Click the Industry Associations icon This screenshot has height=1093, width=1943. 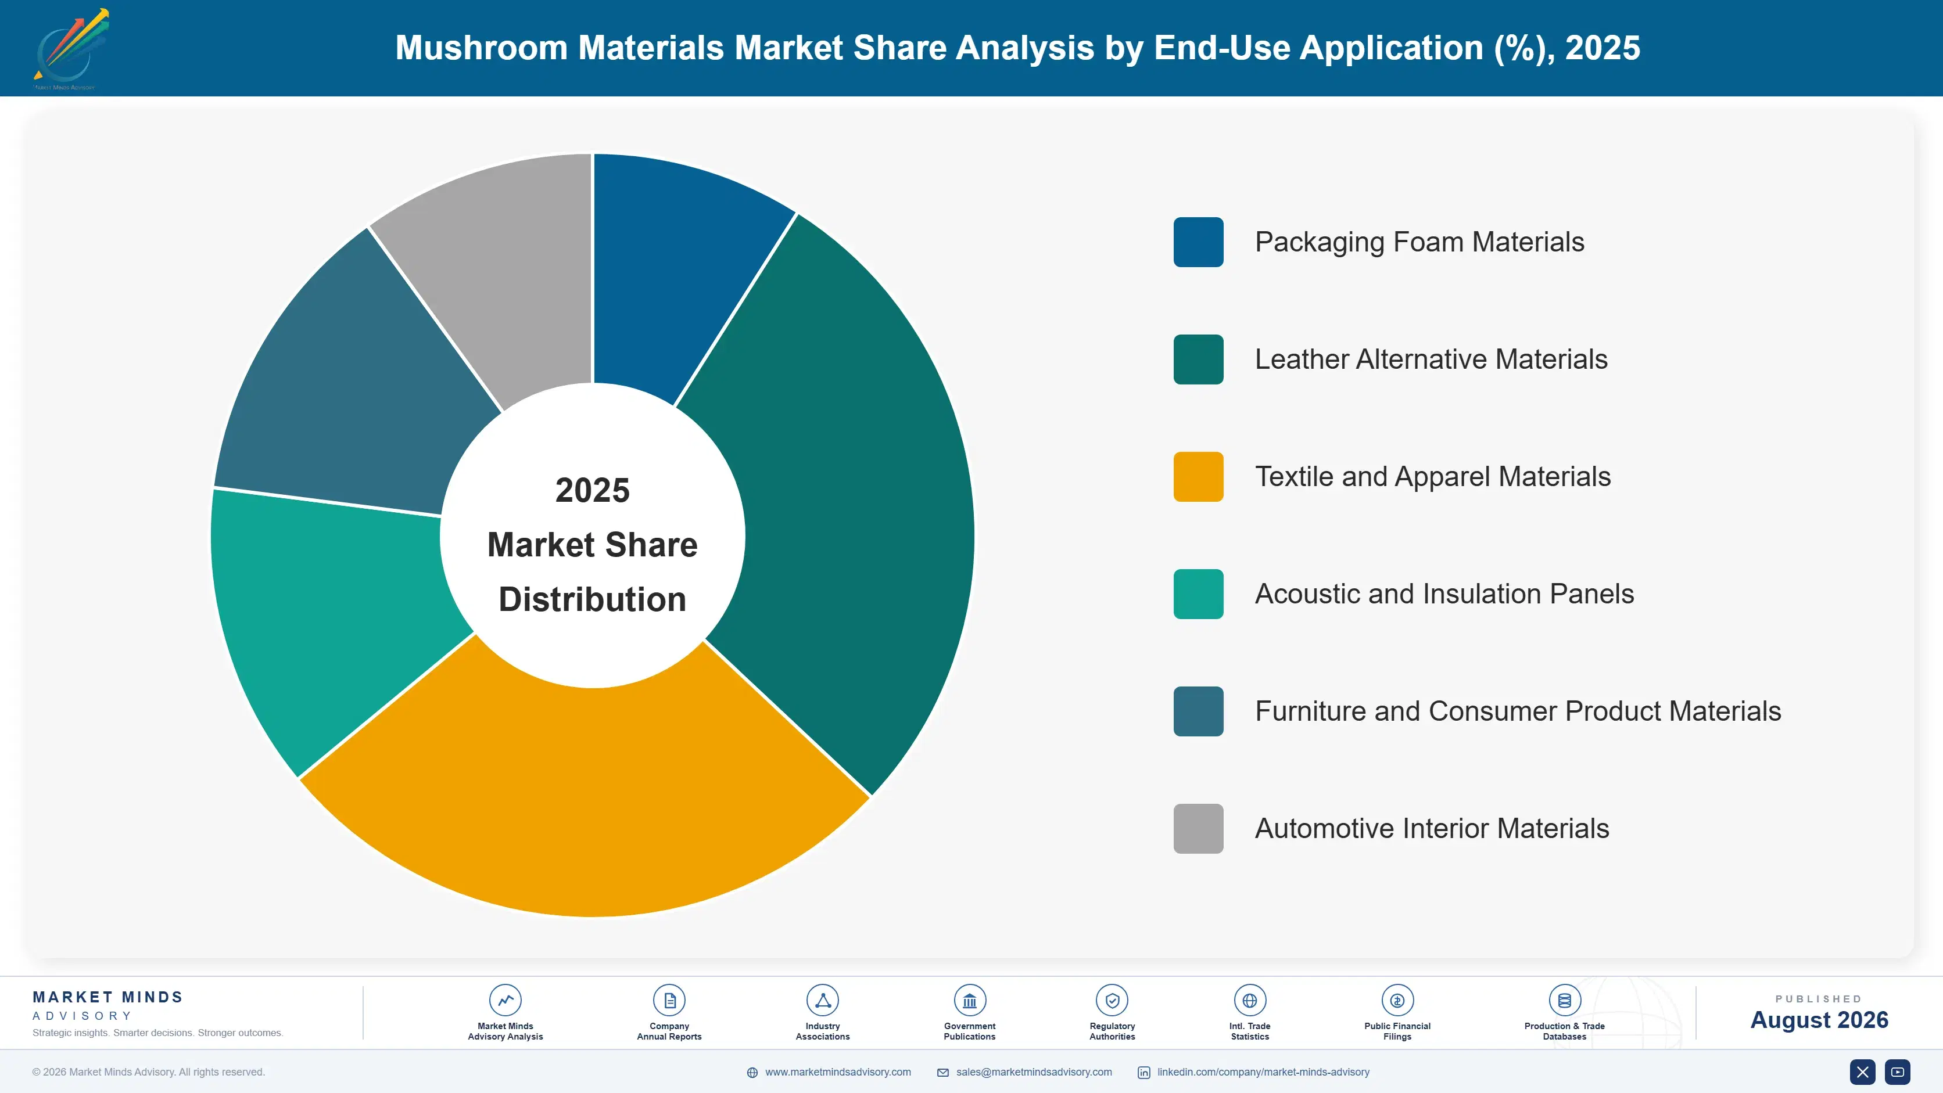[822, 1000]
